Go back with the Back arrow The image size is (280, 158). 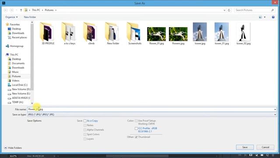click(x=6, y=10)
